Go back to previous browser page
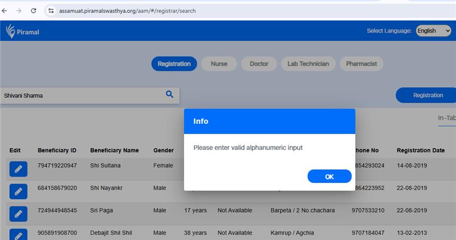 tap(5, 11)
